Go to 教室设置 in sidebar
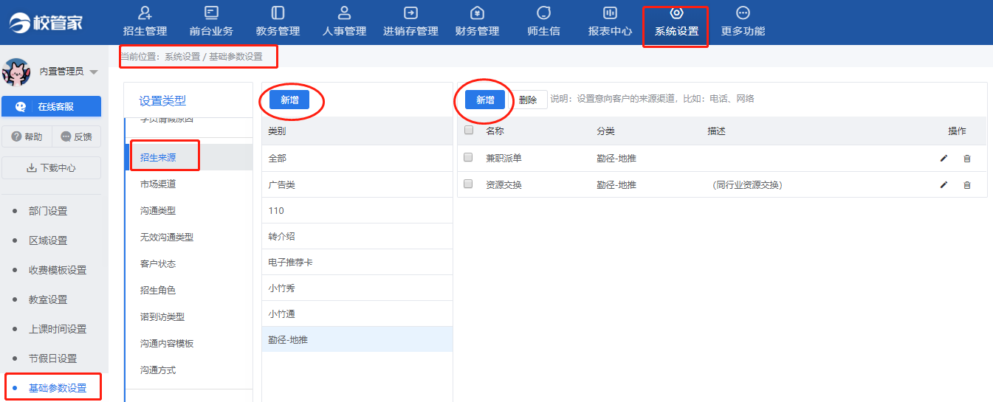993x402 pixels. click(48, 299)
